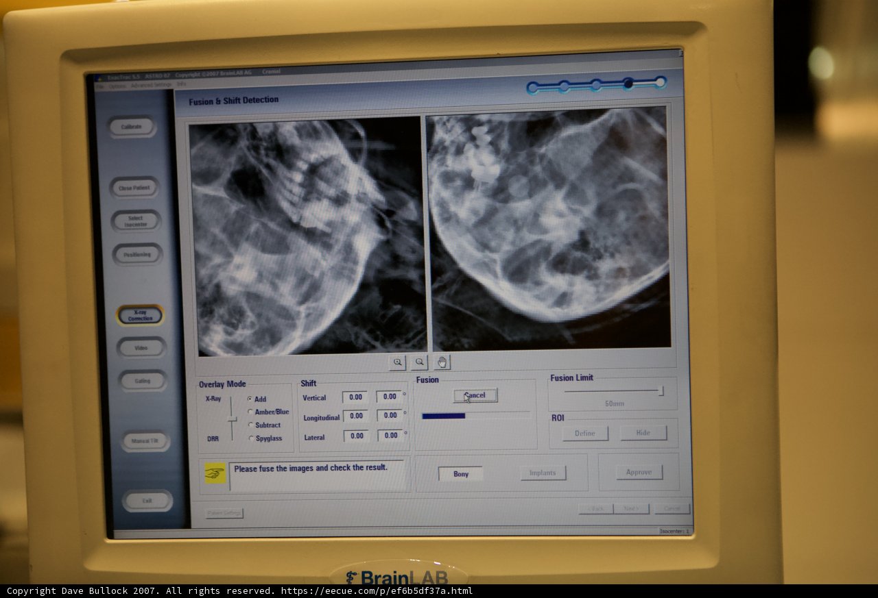Click the Fusion Limit slider handle
Screen dimensions: 878x598
click(661, 391)
